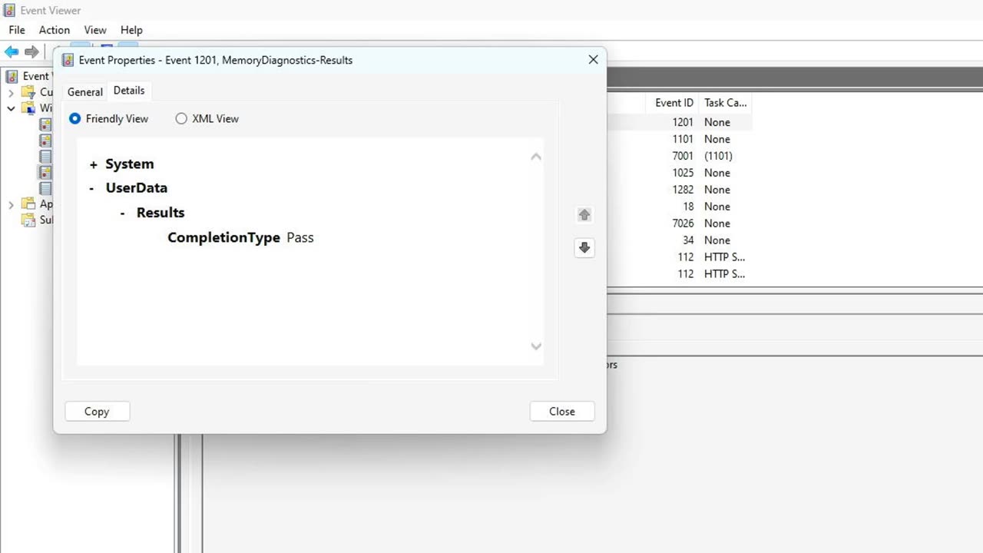Open the File menu
This screenshot has height=553, width=983.
[x=17, y=30]
